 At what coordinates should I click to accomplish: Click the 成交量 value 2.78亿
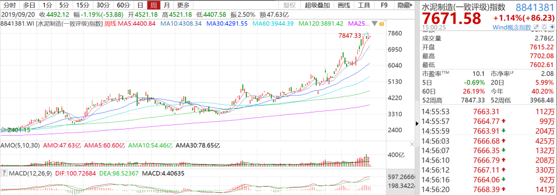click(x=544, y=38)
